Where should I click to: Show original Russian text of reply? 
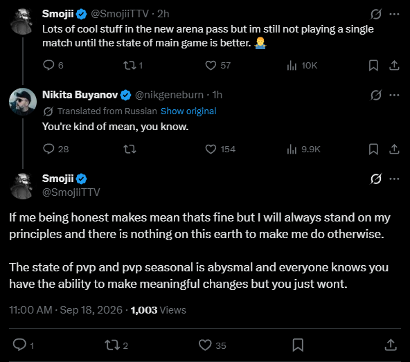[188, 111]
